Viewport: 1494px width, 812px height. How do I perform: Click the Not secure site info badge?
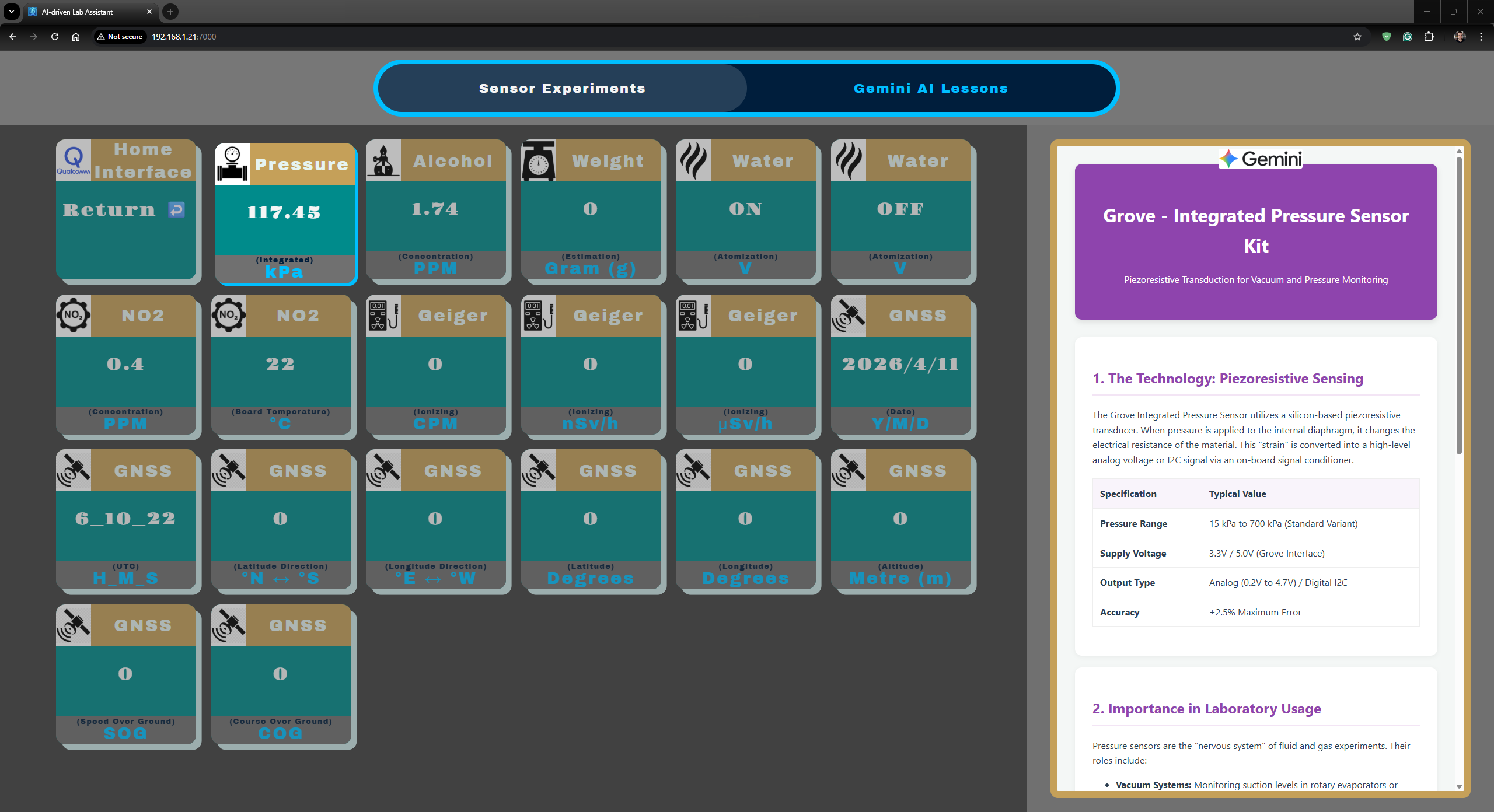click(120, 37)
